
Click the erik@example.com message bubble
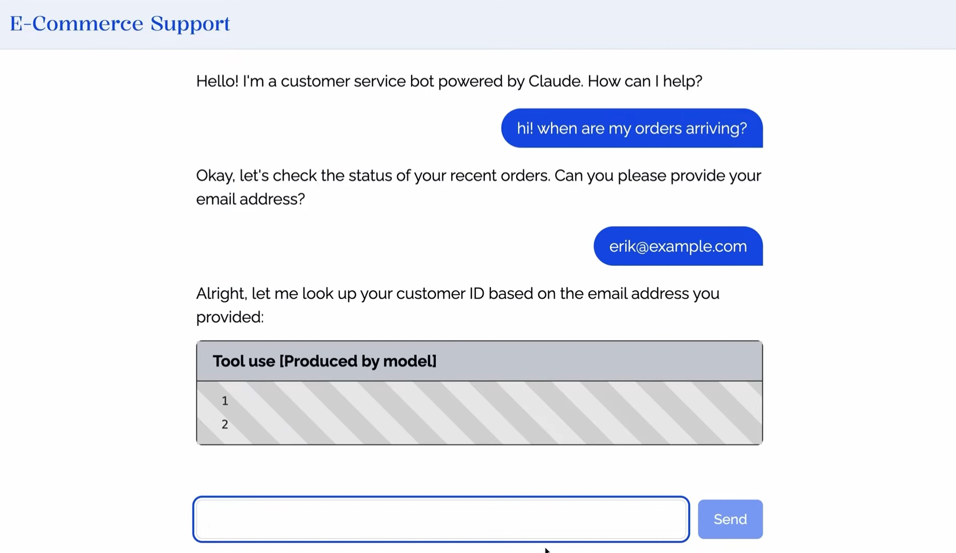pyautogui.click(x=678, y=246)
